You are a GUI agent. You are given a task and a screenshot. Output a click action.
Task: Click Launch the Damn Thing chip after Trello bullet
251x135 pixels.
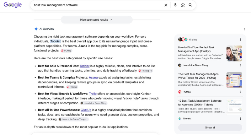pos(93,103)
